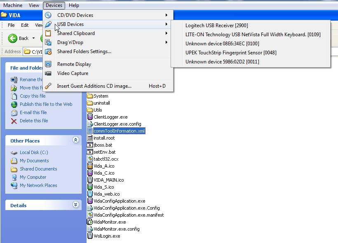Click the red Delete this file icon
This screenshot has height=243, width=338.
(14, 121)
